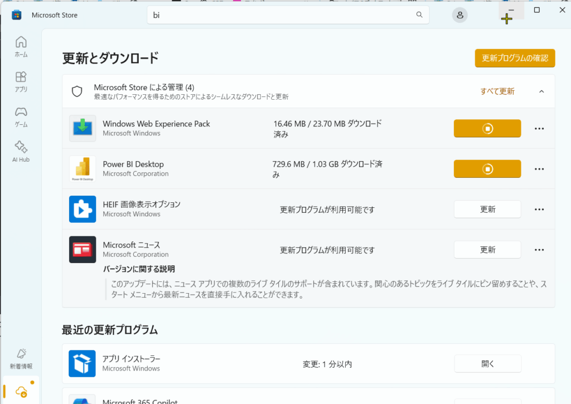Update HEIF 画像表示オプション with 更新 button

[487, 210]
